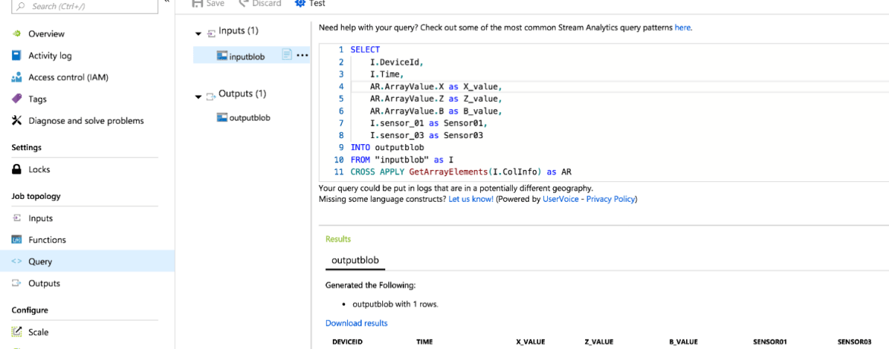Click the TIME column header
889x349 pixels.
tap(425, 341)
